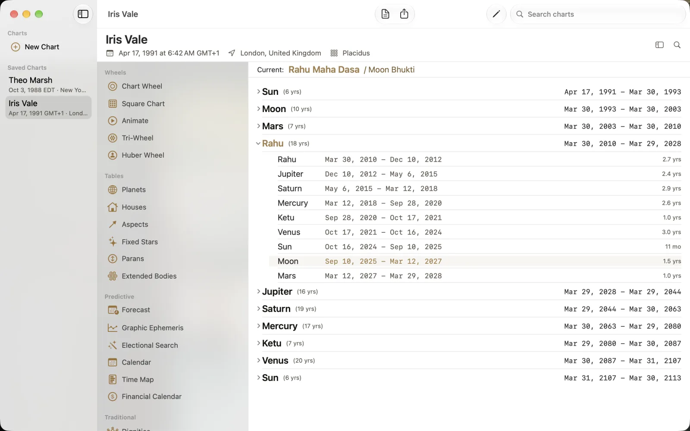Image resolution: width=690 pixels, height=431 pixels.
Task: Click the Search charts field
Action: (x=598, y=14)
